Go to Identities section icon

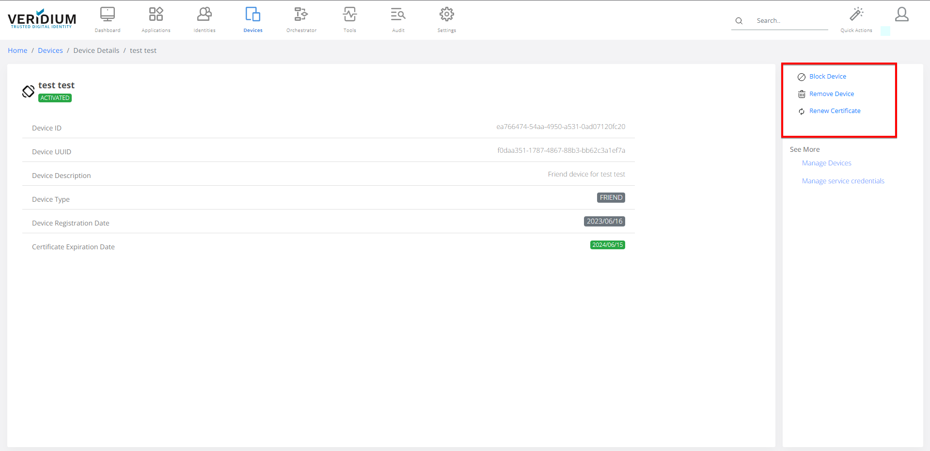click(x=204, y=15)
